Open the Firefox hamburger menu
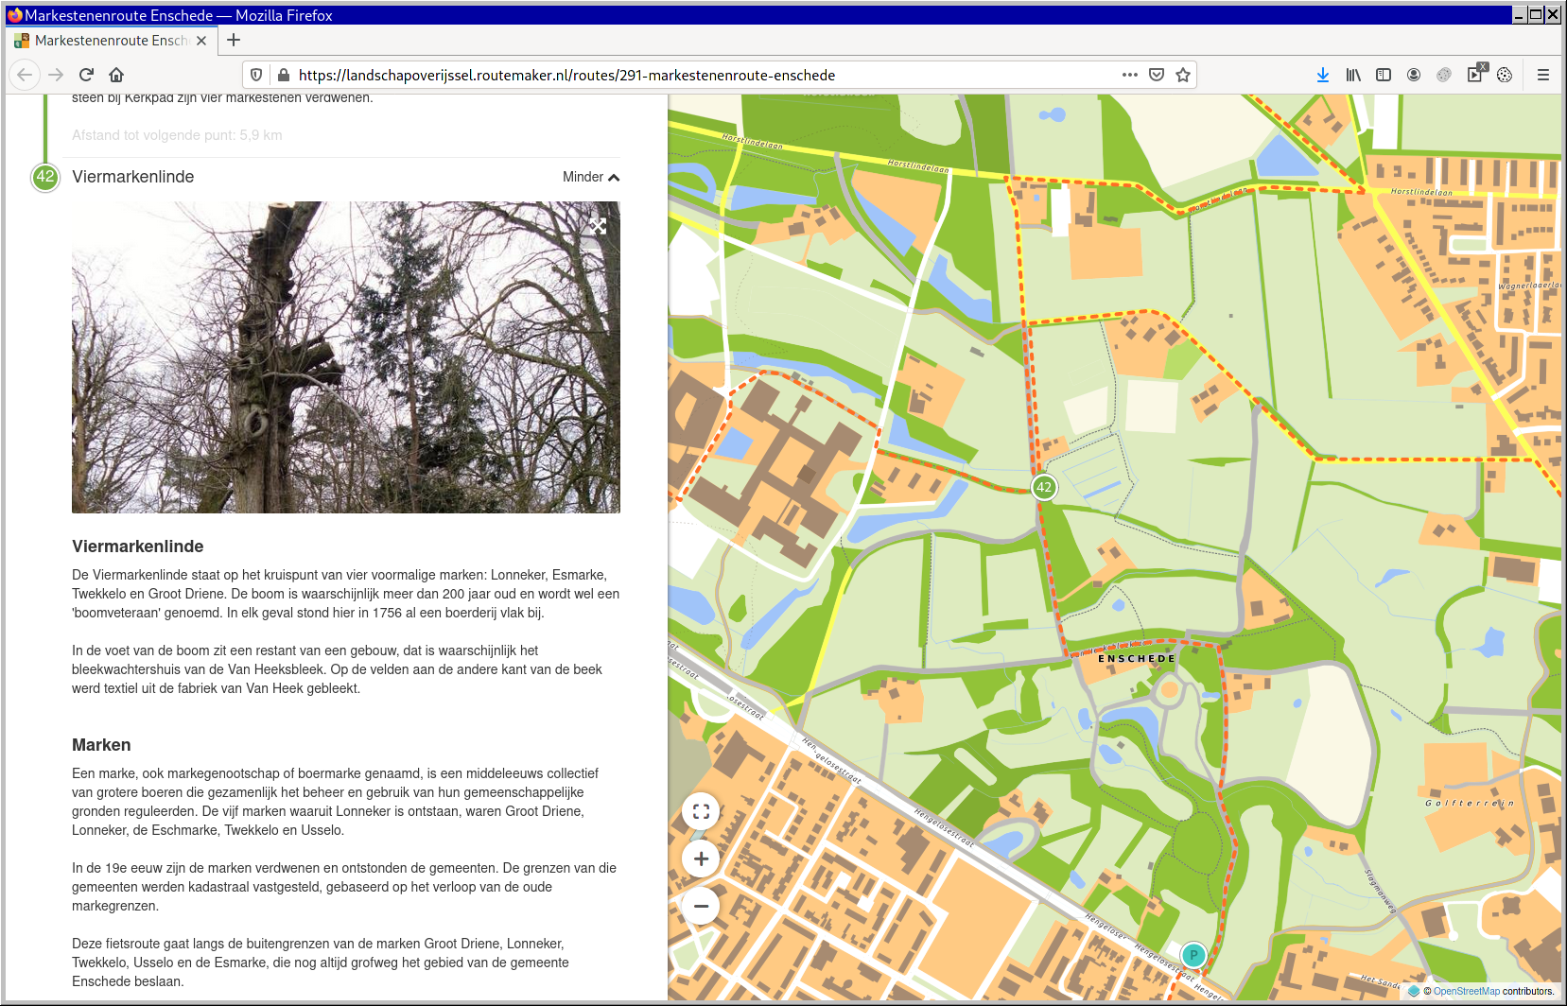Viewport: 1567px width, 1006px height. (x=1542, y=75)
